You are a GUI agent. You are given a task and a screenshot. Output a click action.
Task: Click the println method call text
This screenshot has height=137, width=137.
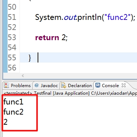[89, 17]
